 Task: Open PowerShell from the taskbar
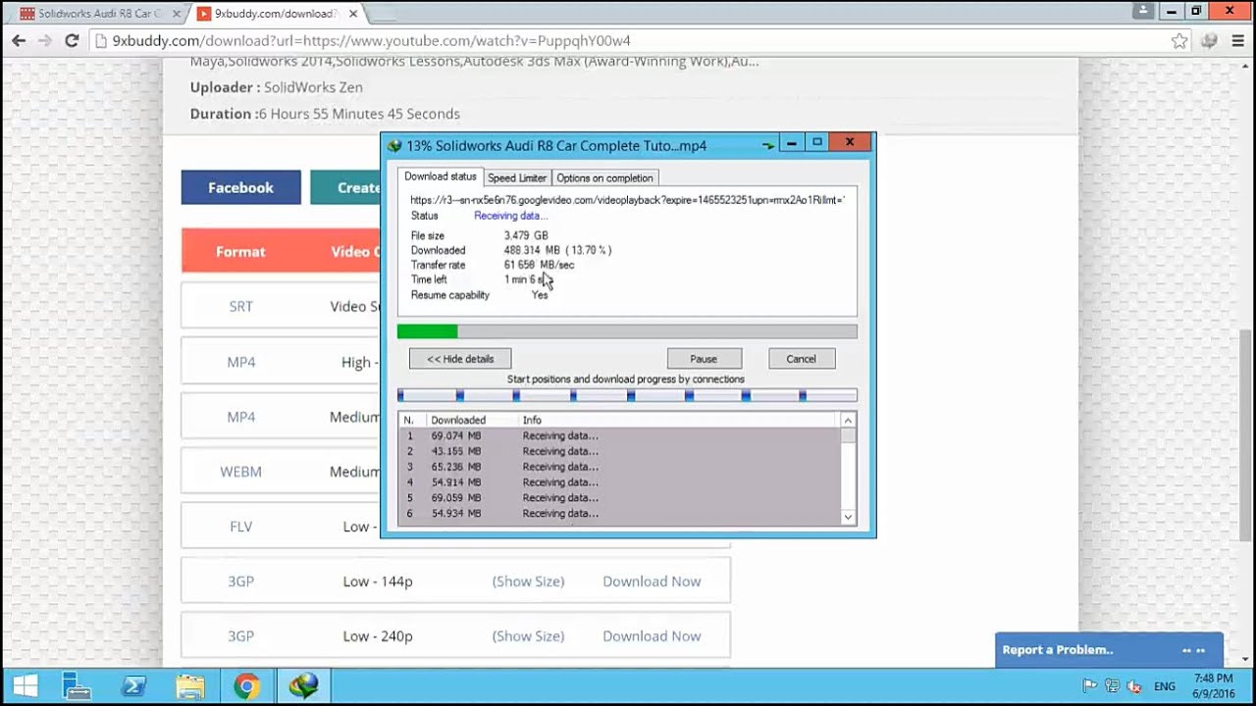133,686
